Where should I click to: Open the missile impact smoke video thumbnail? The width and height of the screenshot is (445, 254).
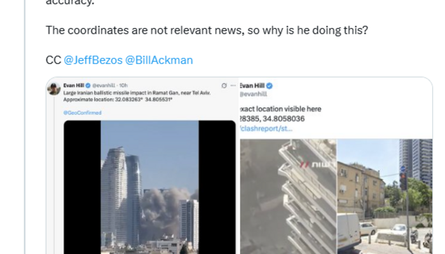[x=149, y=187]
